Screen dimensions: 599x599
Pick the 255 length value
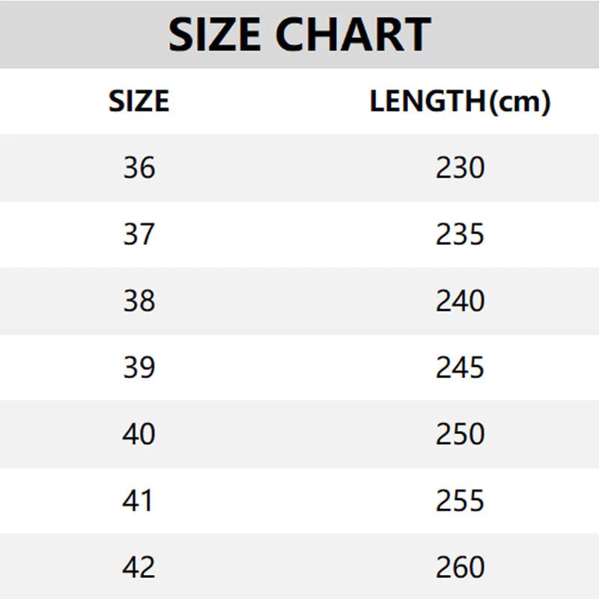[x=460, y=500]
